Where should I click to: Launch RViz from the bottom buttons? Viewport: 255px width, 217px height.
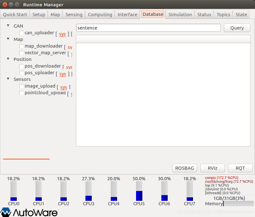pos(212,168)
